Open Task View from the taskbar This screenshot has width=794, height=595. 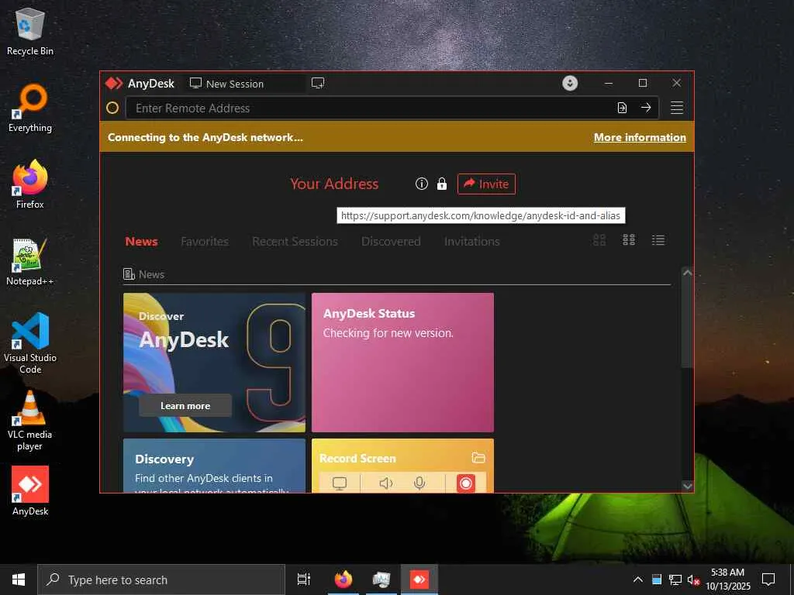coord(304,580)
